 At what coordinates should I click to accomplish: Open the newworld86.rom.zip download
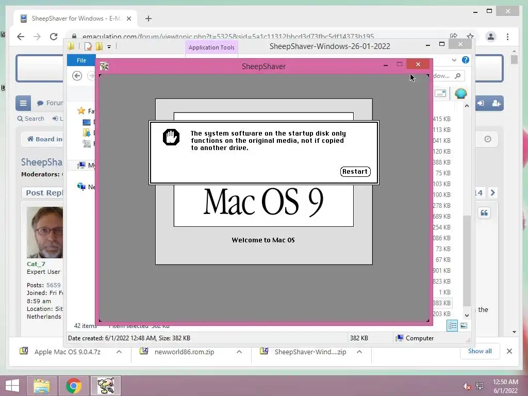184,352
